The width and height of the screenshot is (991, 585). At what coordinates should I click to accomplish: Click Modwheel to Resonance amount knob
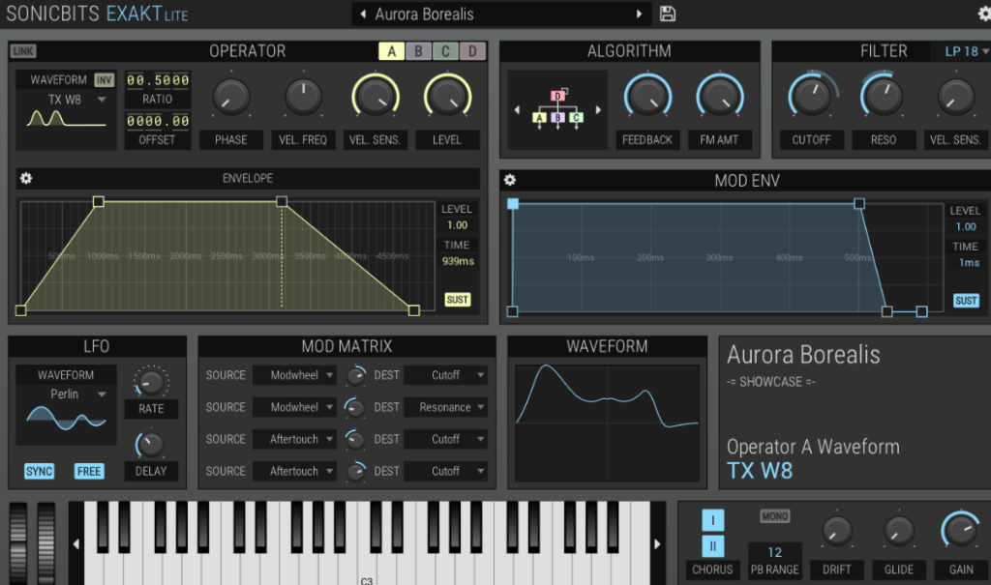pyautogui.click(x=354, y=407)
